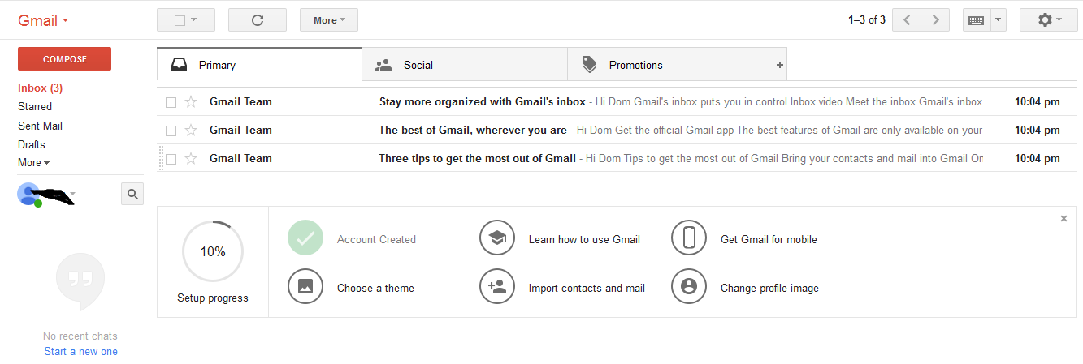Click the COMPOSE button
Viewport: 1083px width, 364px height.
click(x=64, y=59)
